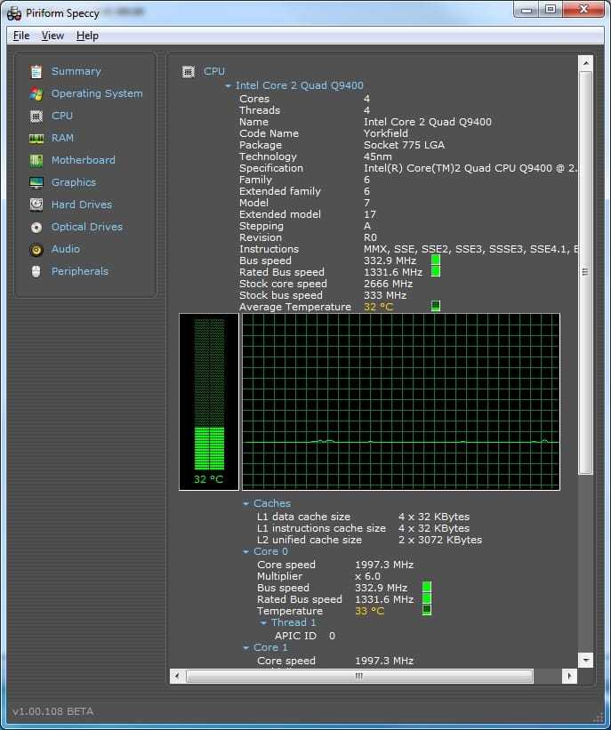Click the Stock bus speed value 333 MHz
The image size is (611, 730).
point(385,295)
